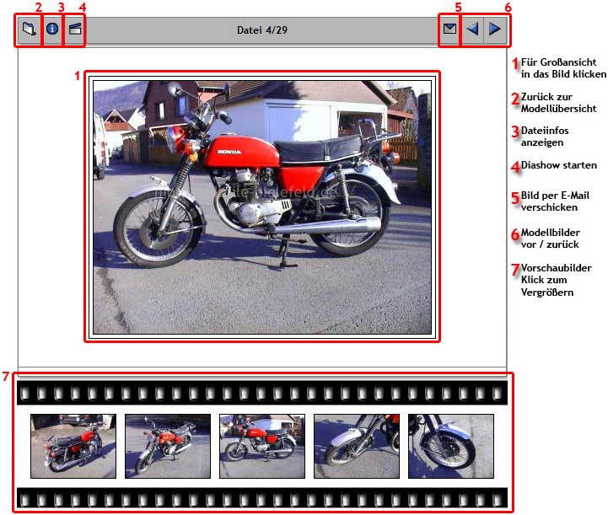Start the slideshow with the clapperboard icon
Viewport: 608px width, 515px height.
pyautogui.click(x=75, y=30)
